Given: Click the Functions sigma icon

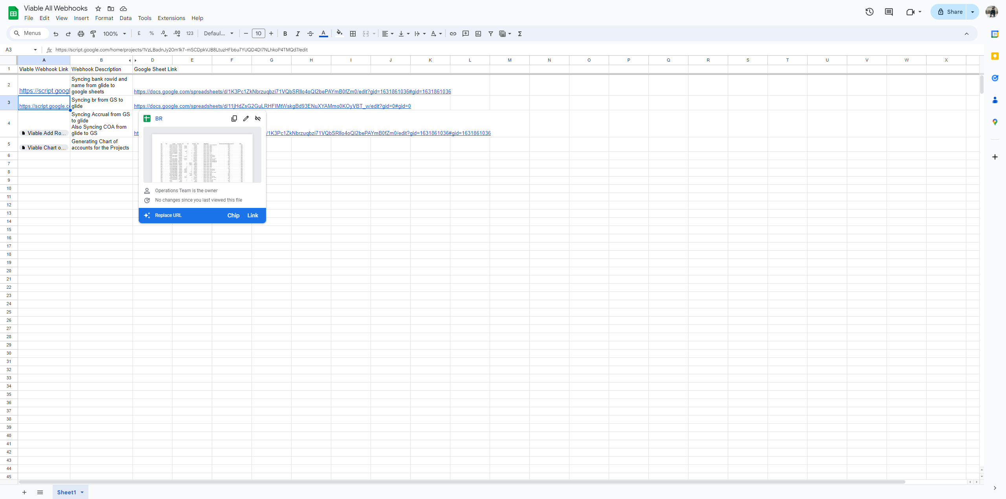Looking at the screenshot, I should (520, 34).
